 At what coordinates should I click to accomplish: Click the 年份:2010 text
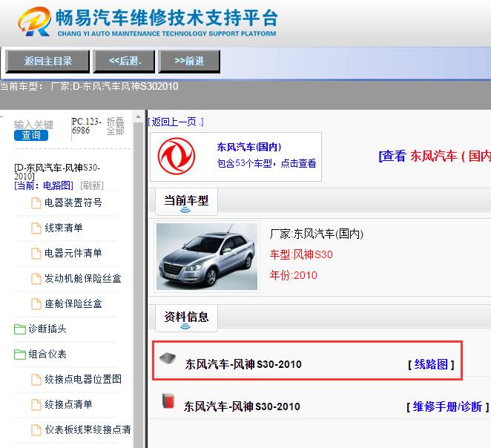click(x=294, y=275)
